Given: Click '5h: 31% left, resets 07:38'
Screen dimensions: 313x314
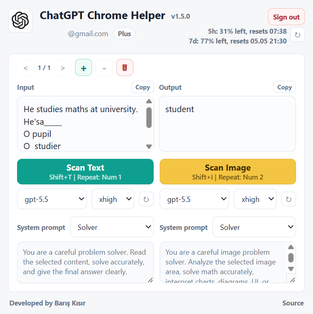Looking at the screenshot, I should [x=247, y=31].
